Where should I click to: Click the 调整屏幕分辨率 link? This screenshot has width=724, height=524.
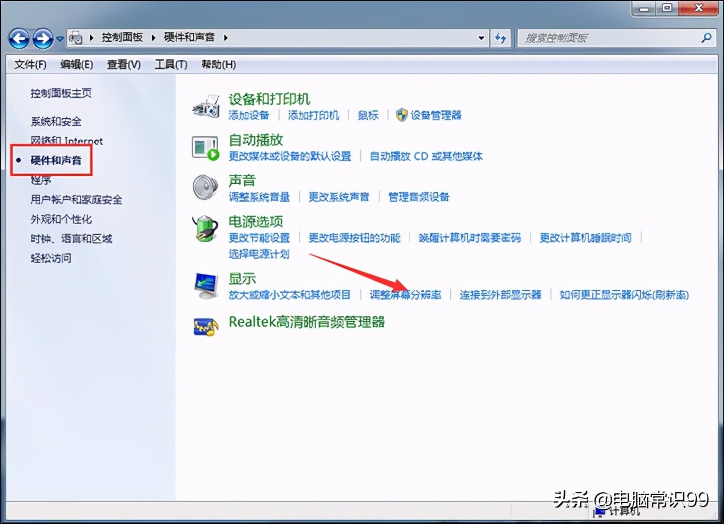click(406, 295)
